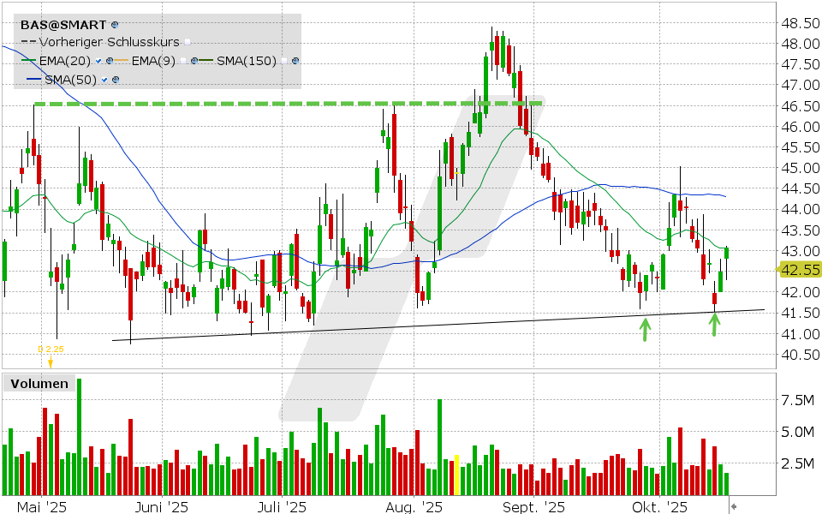This screenshot has height=514, width=822.
Task: Enable the EMA(9) checkbox
Action: click(x=183, y=61)
